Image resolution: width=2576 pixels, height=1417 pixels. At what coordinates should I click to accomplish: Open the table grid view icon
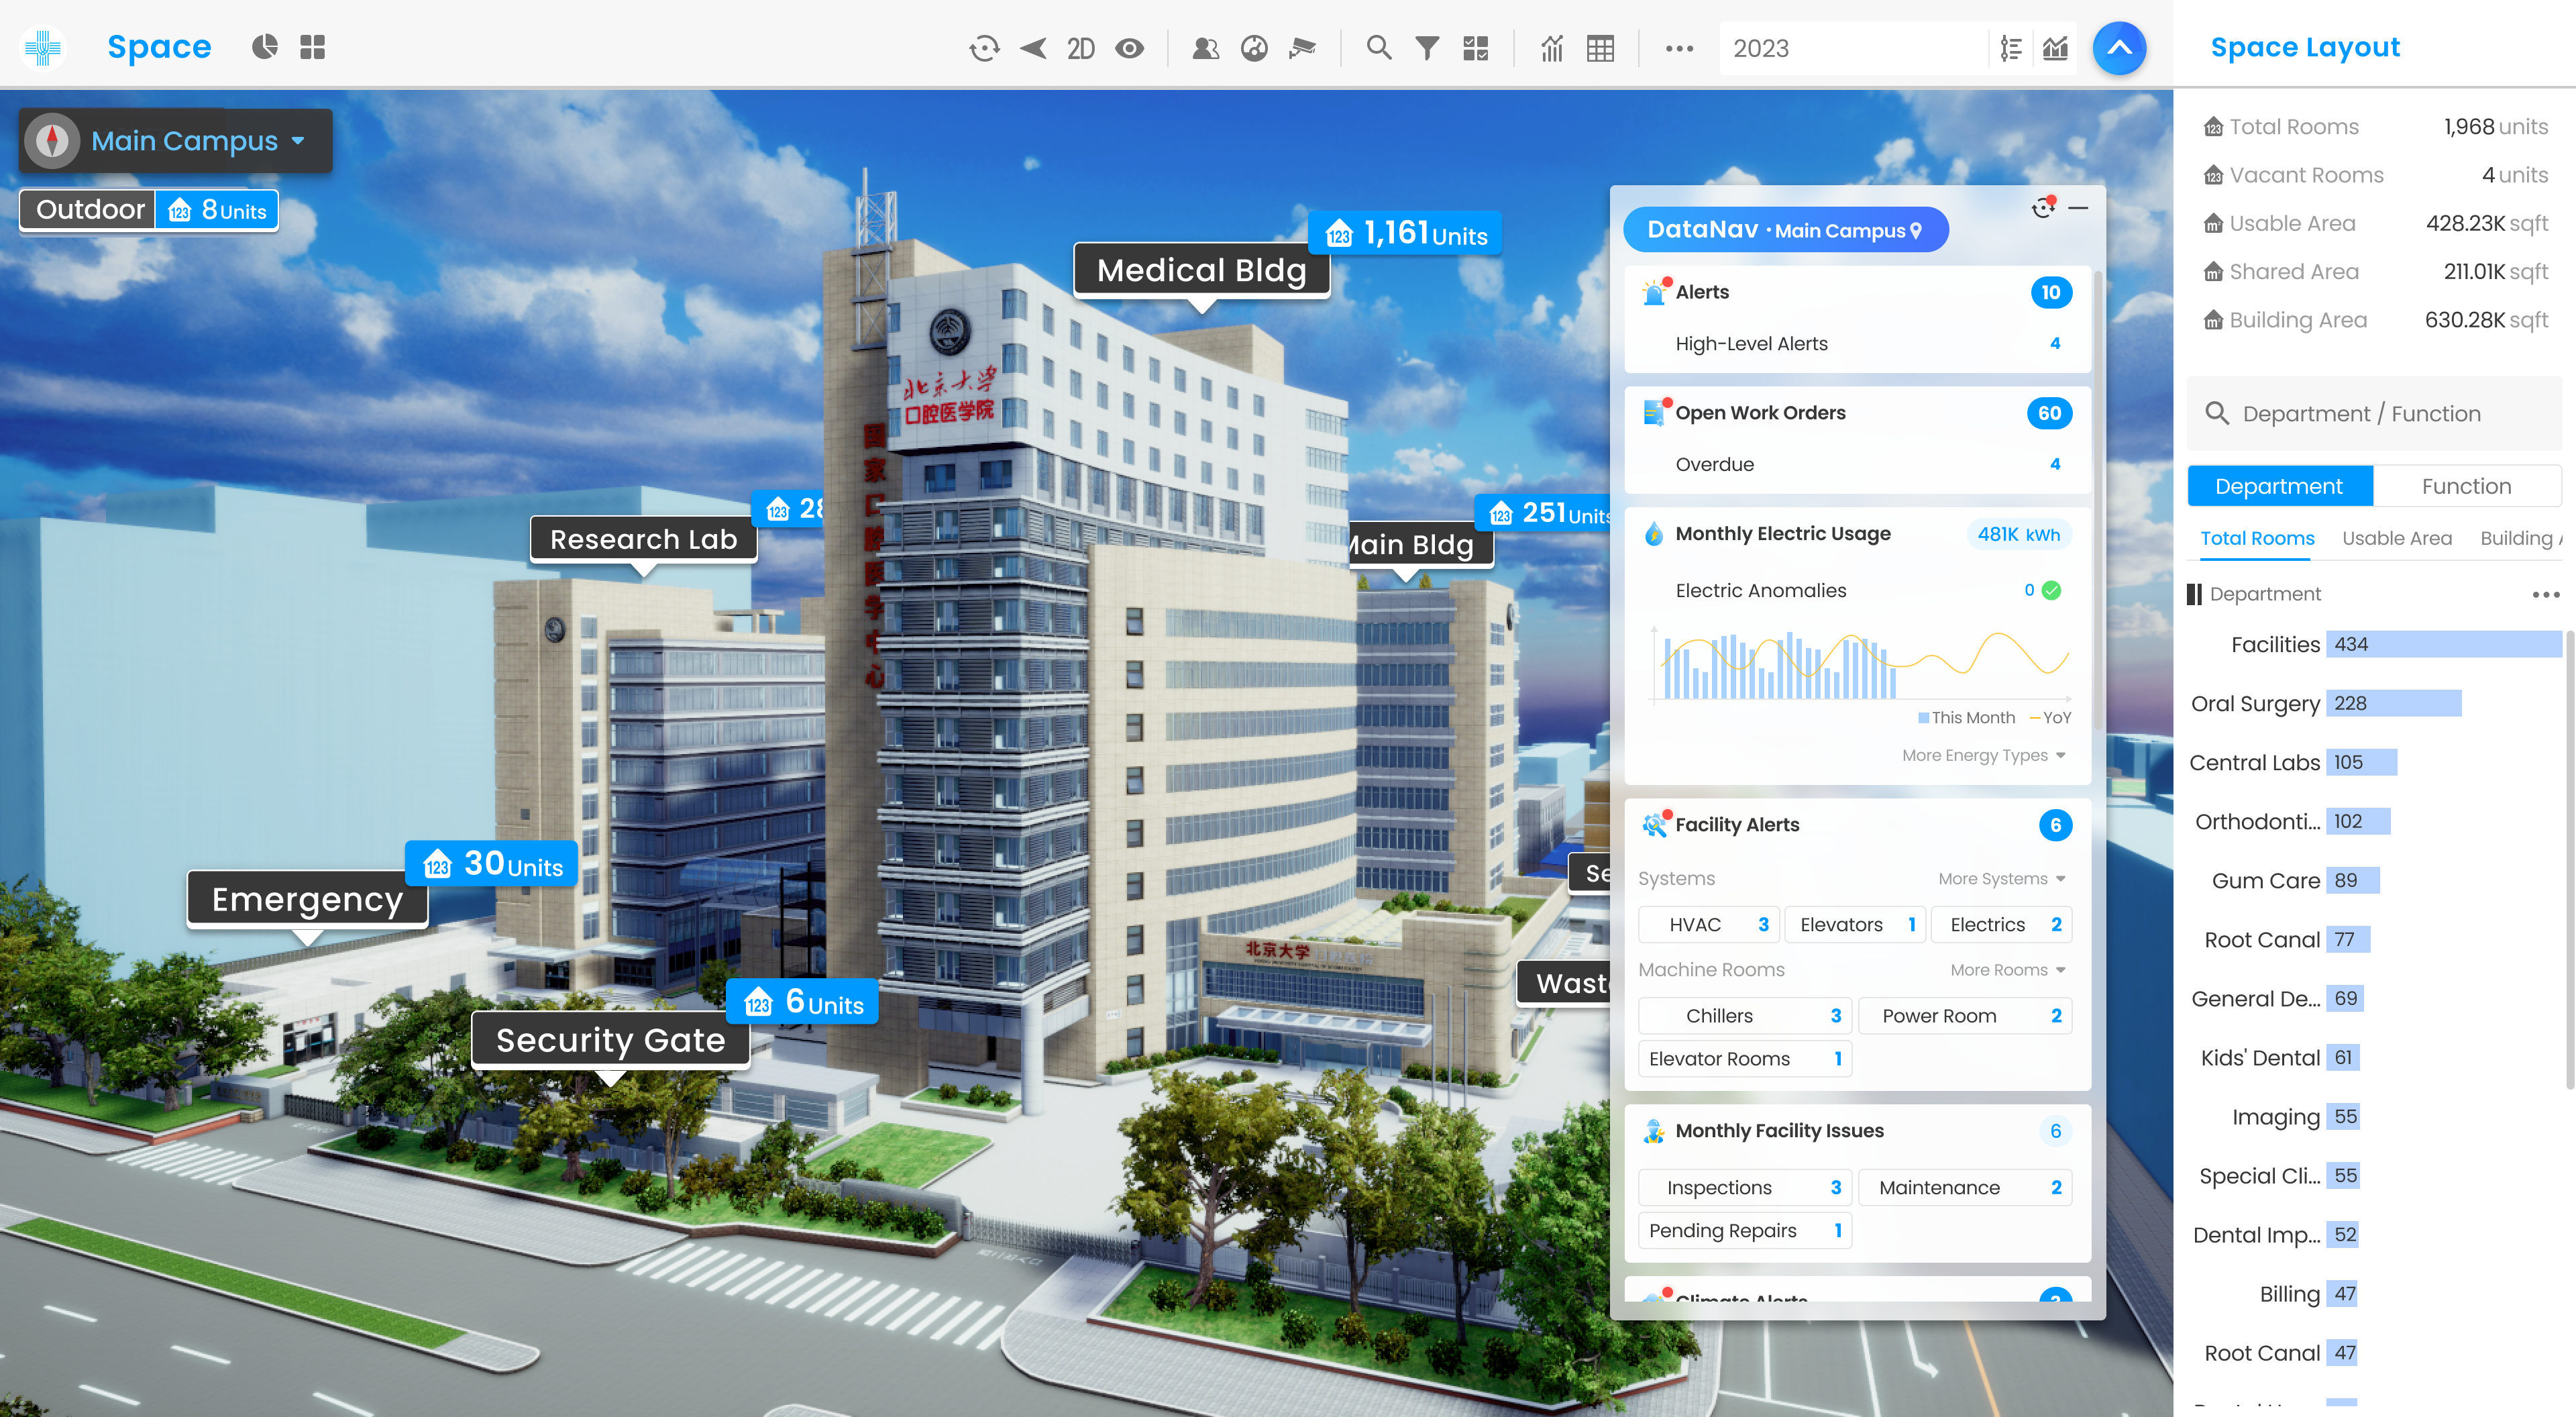click(x=1600, y=48)
